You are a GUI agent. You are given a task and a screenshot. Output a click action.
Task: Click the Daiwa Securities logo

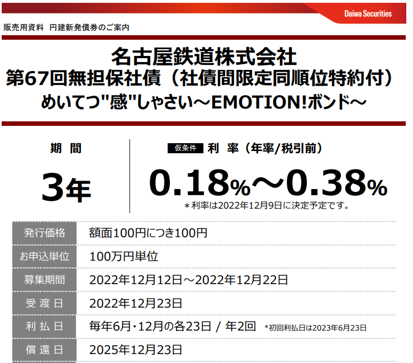(x=368, y=13)
